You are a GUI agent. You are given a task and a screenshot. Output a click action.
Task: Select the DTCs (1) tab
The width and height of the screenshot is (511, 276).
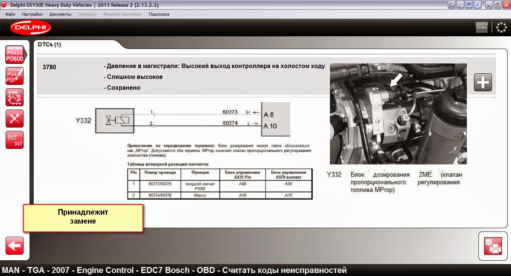click(x=49, y=45)
